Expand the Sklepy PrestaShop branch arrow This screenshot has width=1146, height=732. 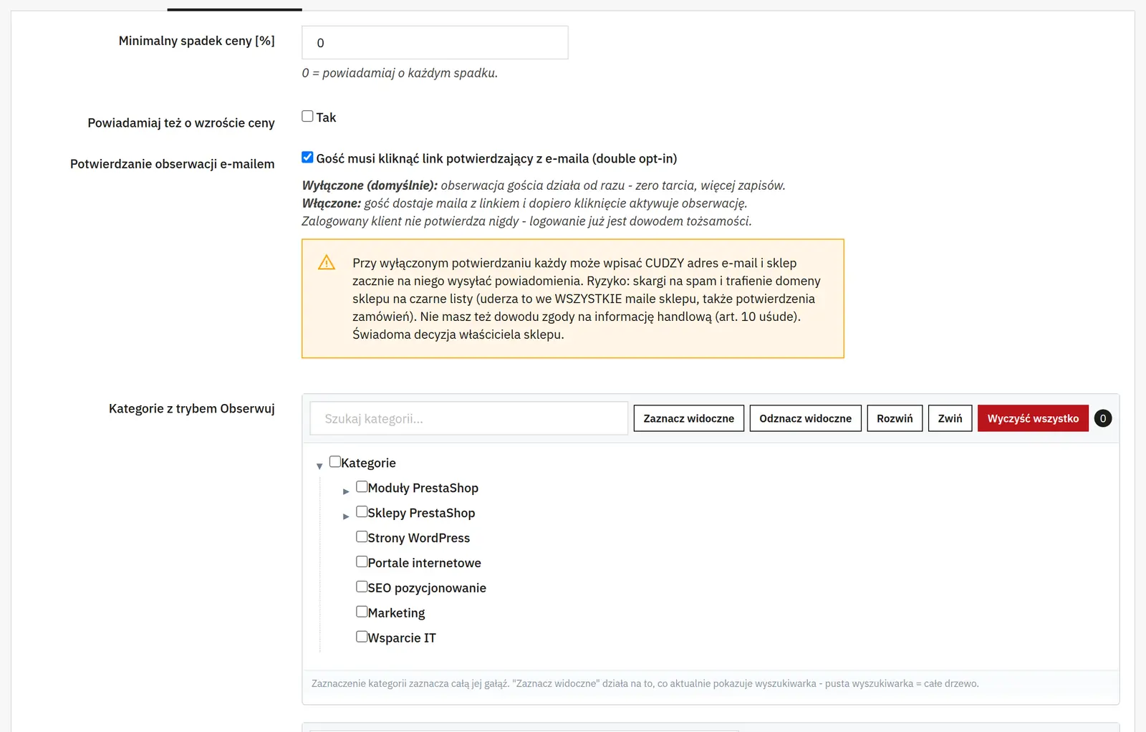pos(346,516)
